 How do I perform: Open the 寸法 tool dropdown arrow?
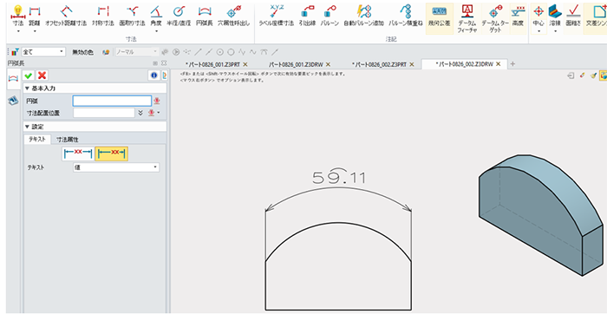[18, 30]
